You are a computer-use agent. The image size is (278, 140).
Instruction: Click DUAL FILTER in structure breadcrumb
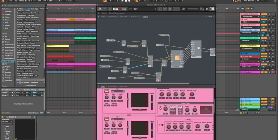click(135, 16)
